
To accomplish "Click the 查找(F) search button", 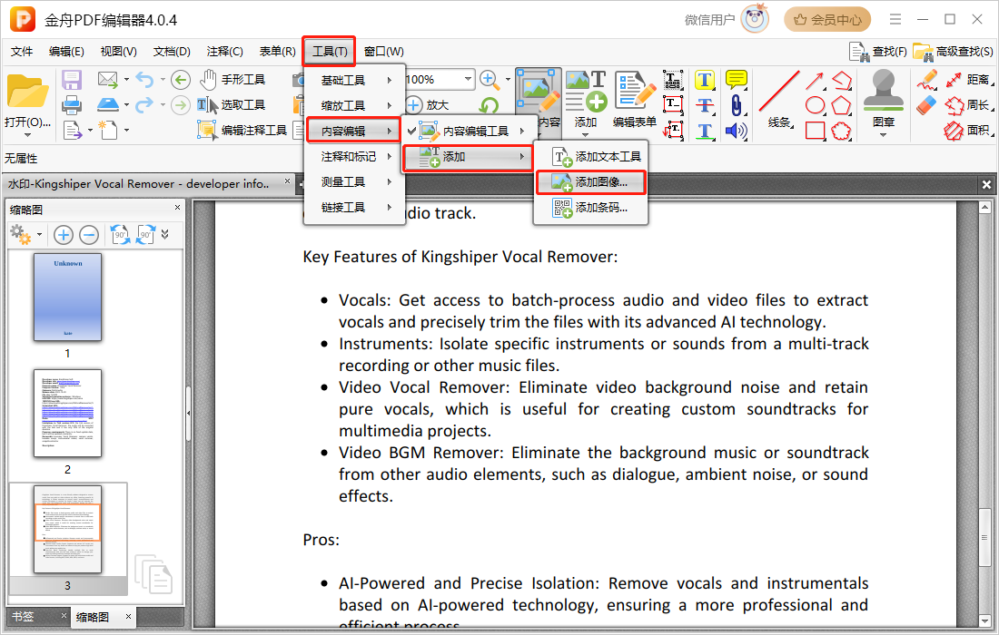I will point(878,52).
